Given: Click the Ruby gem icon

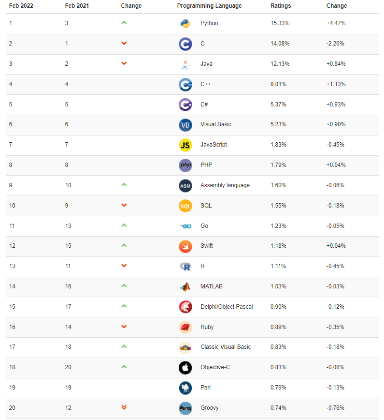Looking at the screenshot, I should pos(185,327).
